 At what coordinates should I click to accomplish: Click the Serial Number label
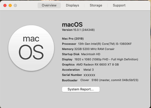coord(72,75)
